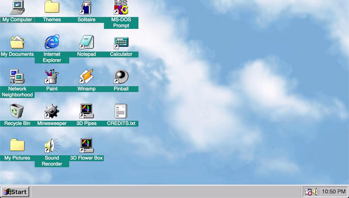Select the Recycle Bin icon
Screen dimensions: 349x198
(17, 111)
